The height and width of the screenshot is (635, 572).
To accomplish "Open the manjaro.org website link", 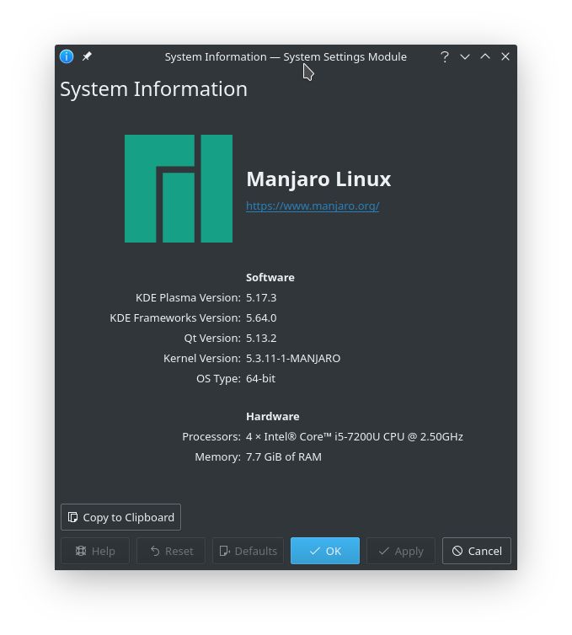I will 313,205.
